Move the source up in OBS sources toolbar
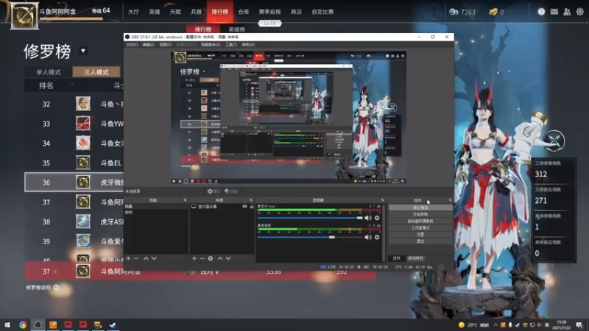Screen dimensions: 589x331 pyautogui.click(x=220, y=259)
